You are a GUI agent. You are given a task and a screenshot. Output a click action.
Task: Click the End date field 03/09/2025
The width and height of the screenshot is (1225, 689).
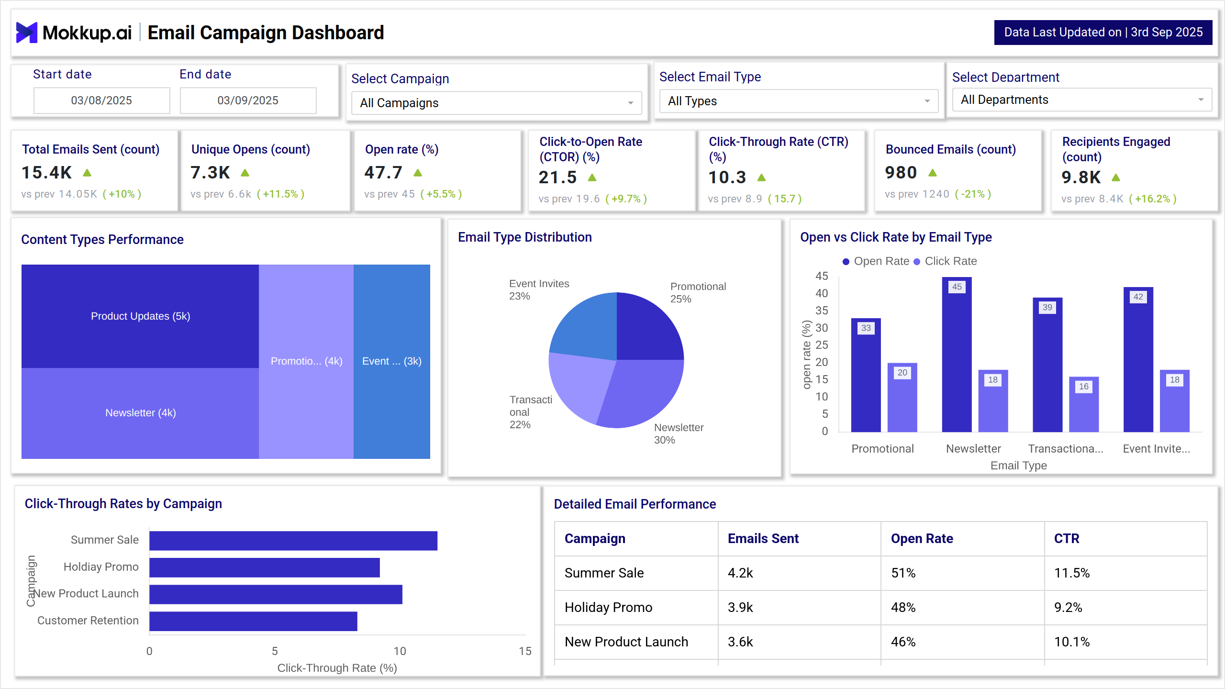(x=248, y=100)
